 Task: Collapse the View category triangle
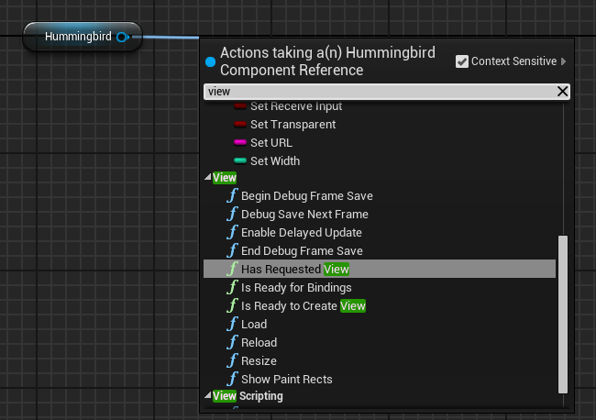[x=207, y=177]
